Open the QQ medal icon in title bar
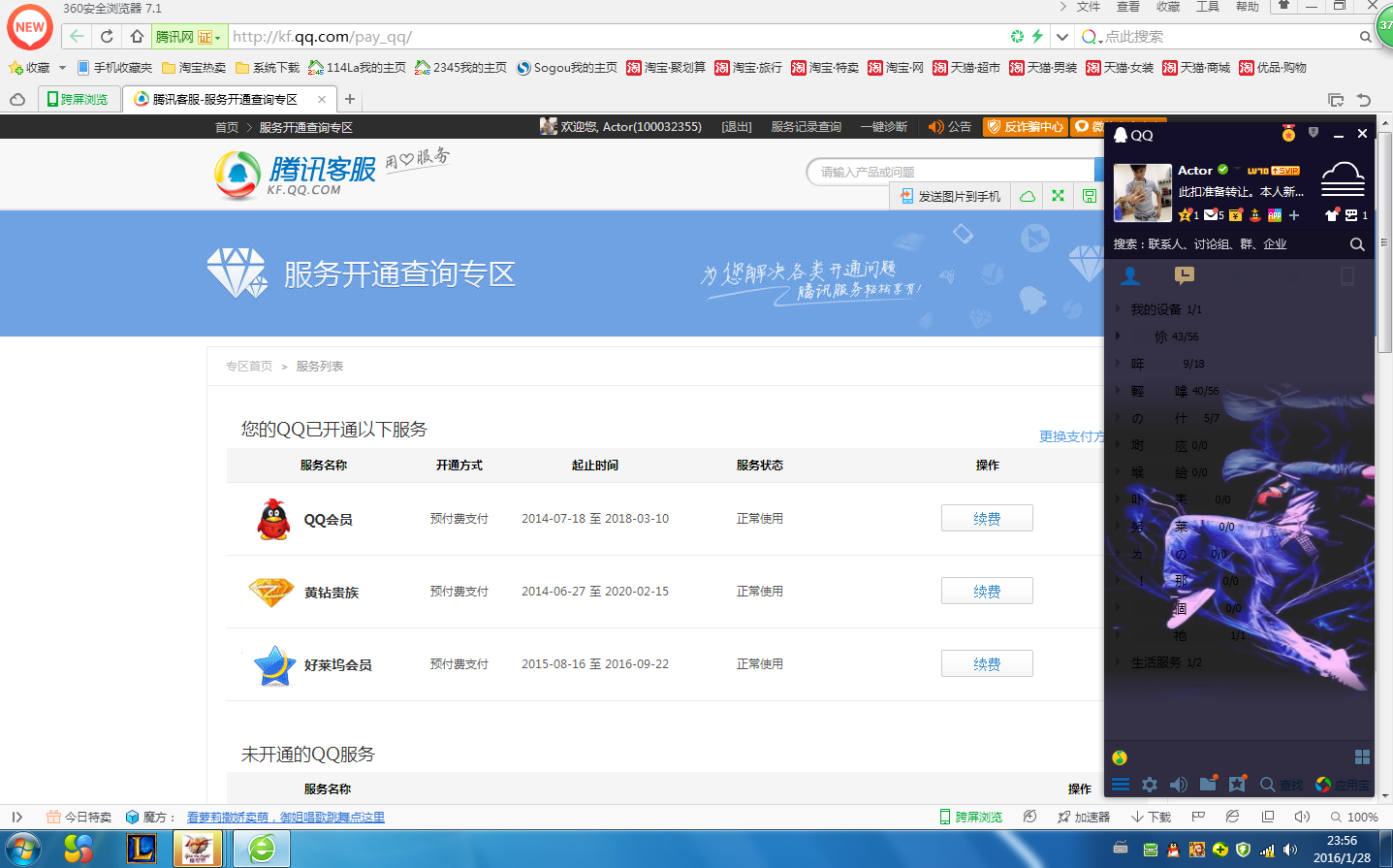Image resolution: width=1393 pixels, height=868 pixels. [x=1288, y=134]
